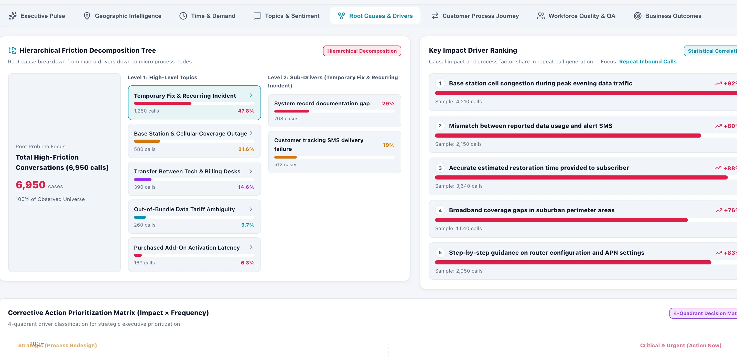The width and height of the screenshot is (737, 358).
Task: Expand Purchased Add-On Activation Latency chevron
Action: [251, 247]
